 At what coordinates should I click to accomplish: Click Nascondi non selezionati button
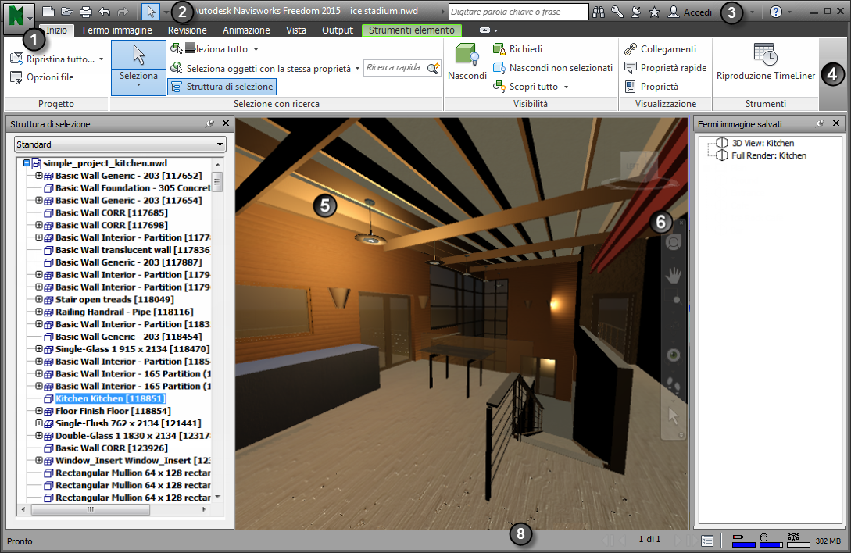(552, 68)
